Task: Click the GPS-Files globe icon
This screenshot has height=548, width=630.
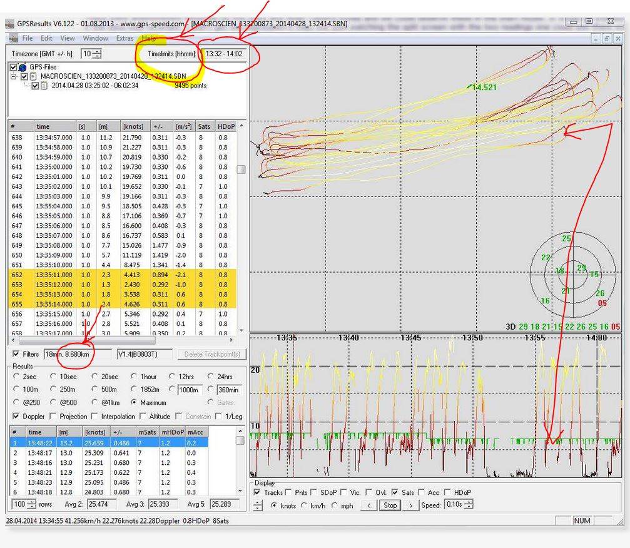Action: (x=23, y=67)
